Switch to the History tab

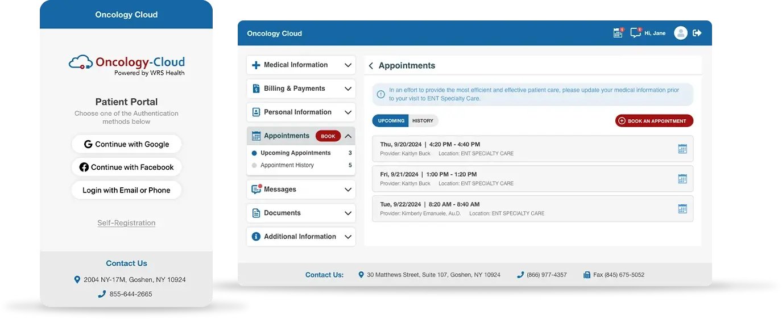coord(423,121)
